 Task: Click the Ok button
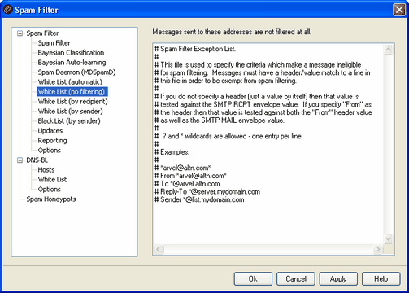pos(253,279)
